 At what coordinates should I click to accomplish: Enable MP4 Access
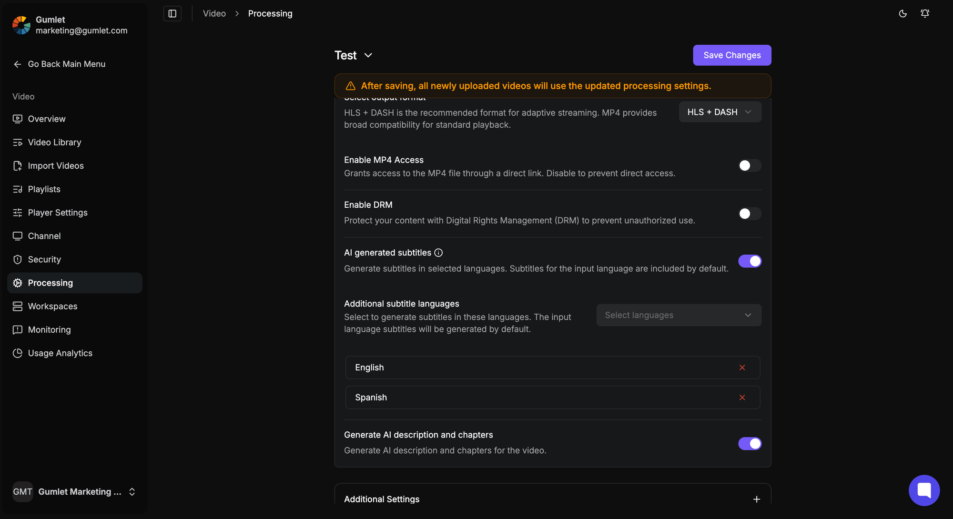tap(750, 165)
